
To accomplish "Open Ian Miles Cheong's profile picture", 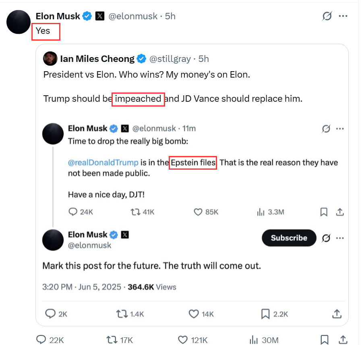I will click(x=50, y=59).
